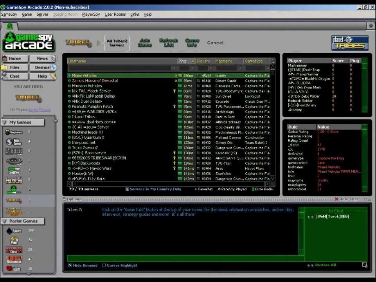Click the Invite Players link

pyautogui.click(x=40, y=110)
